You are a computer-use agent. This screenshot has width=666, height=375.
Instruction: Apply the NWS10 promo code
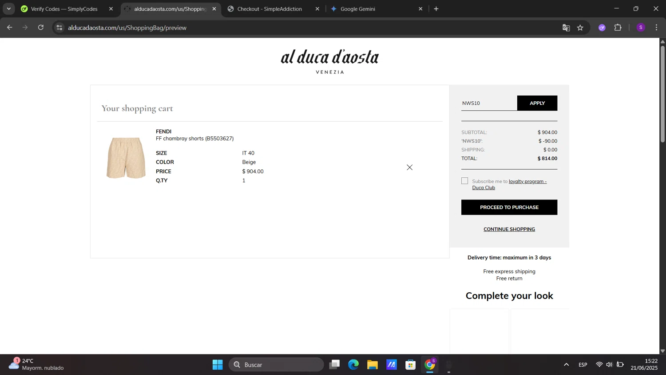[537, 103]
